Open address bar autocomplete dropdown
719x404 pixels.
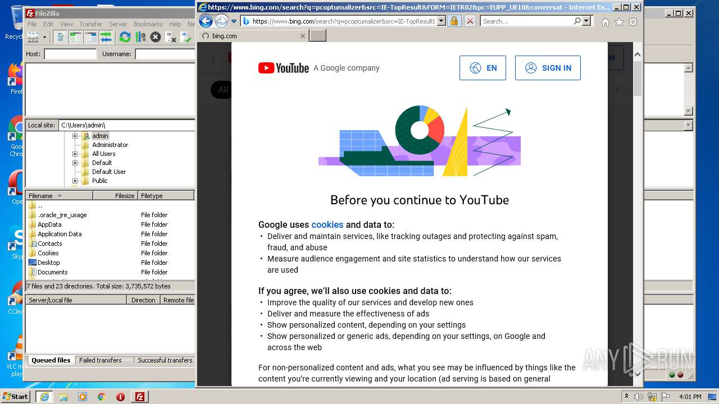tap(442, 21)
